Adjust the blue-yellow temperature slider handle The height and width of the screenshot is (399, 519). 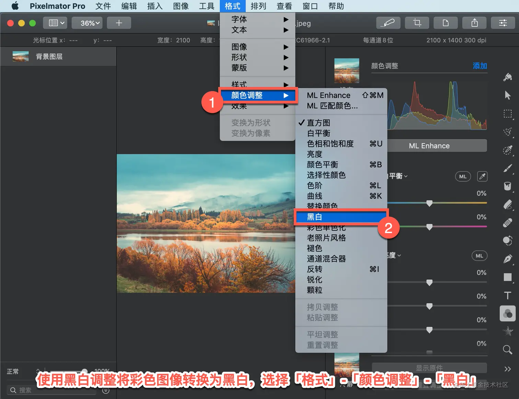(x=429, y=203)
